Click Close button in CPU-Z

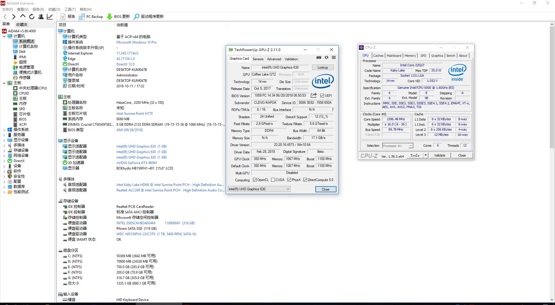(x=462, y=155)
